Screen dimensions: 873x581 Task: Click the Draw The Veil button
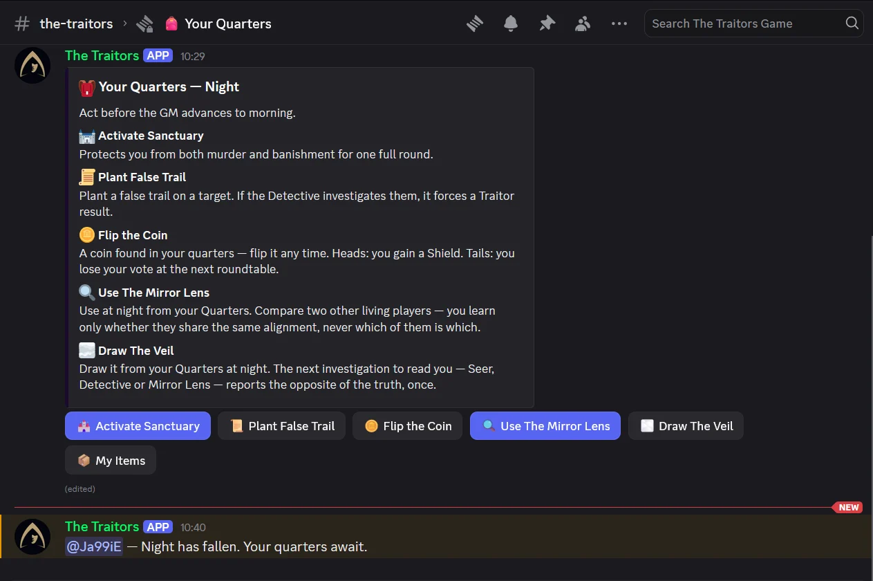click(x=686, y=426)
